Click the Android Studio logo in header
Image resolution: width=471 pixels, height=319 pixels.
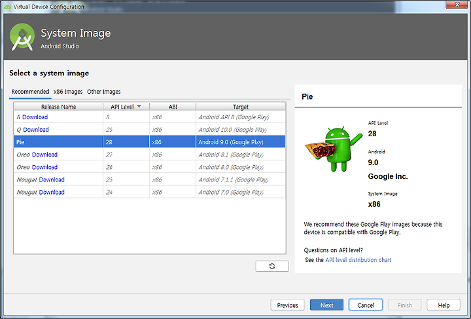pos(22,37)
